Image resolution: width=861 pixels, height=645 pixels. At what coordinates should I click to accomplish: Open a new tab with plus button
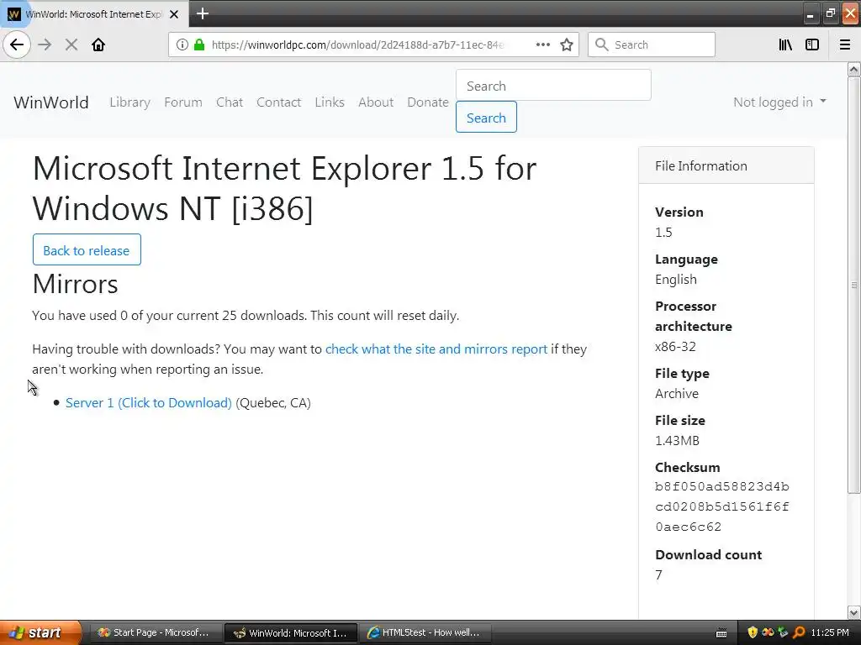point(203,13)
